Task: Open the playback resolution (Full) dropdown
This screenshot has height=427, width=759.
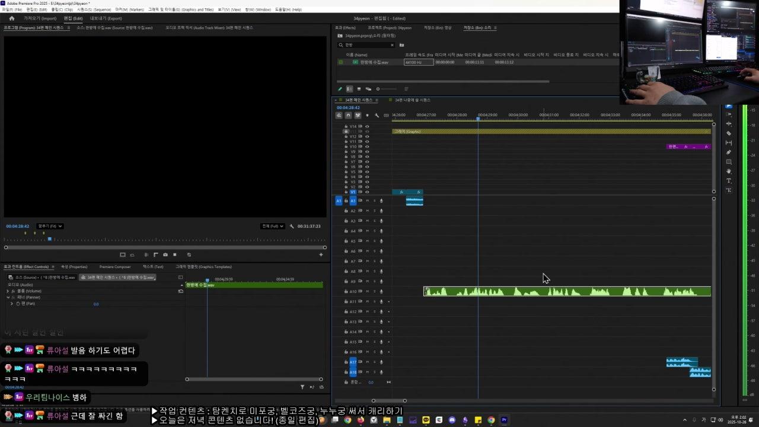Action: 273,226
